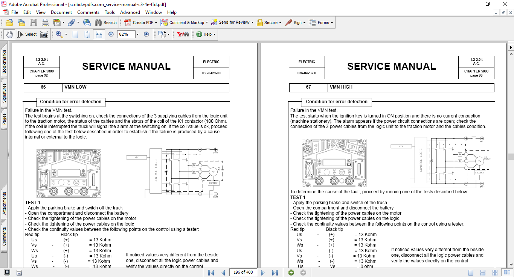Open the Pages side tab
The image size is (514, 277).
[4, 119]
